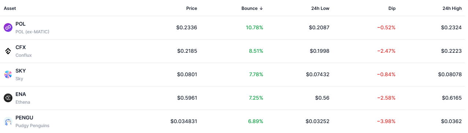The width and height of the screenshot is (468, 133).
Task: Click the POL bounce value 10.78%
Action: 254,28
